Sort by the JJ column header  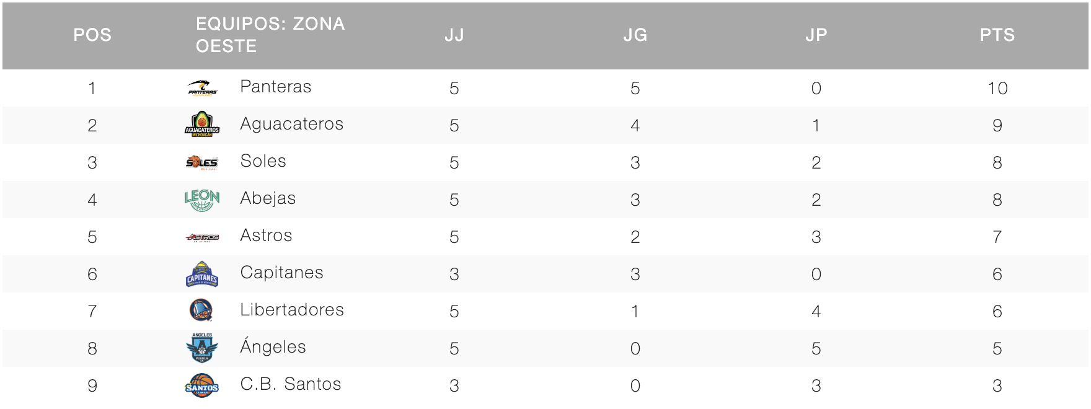click(454, 35)
